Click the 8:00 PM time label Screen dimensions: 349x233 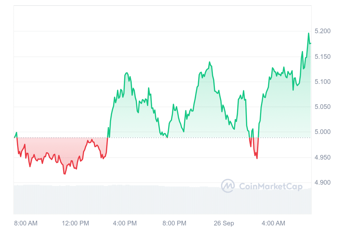(x=174, y=223)
